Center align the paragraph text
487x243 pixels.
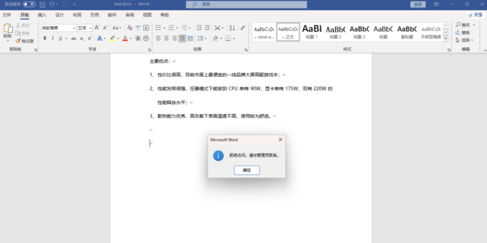166,38
